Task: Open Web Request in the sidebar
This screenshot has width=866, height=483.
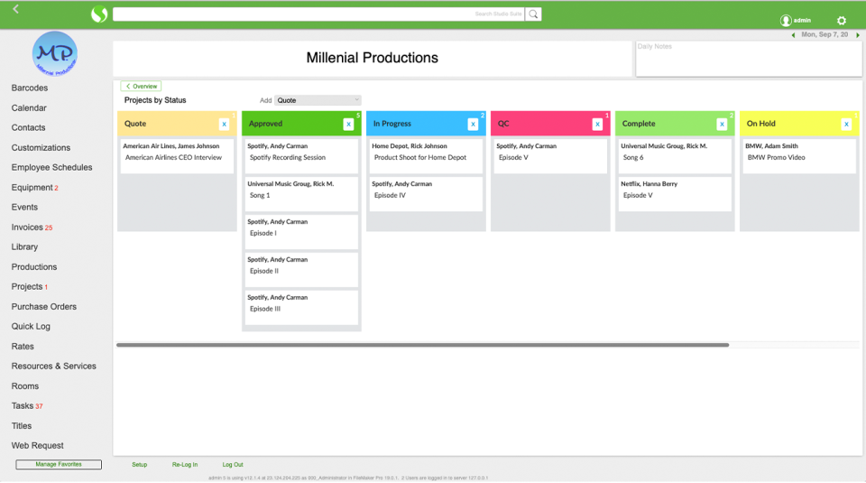Action: (x=37, y=446)
